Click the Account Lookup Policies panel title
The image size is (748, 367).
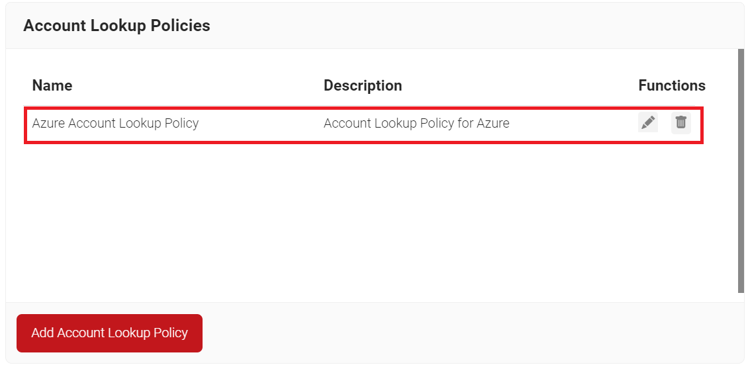(x=117, y=26)
